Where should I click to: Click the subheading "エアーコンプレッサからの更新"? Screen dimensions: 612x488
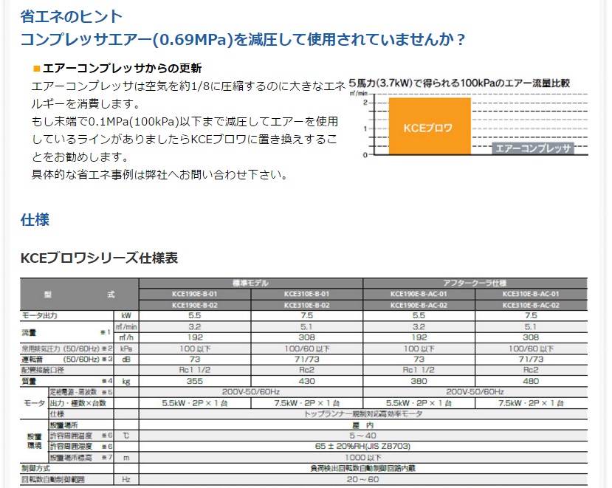click(122, 69)
